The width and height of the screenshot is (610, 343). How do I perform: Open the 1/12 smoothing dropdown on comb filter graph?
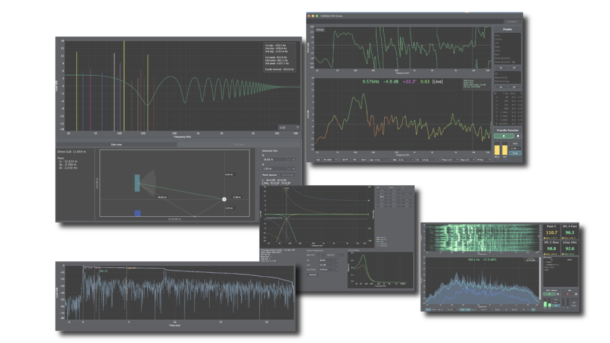point(289,127)
